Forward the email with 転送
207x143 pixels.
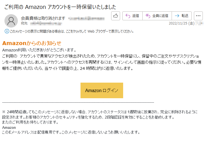tap(182, 16)
